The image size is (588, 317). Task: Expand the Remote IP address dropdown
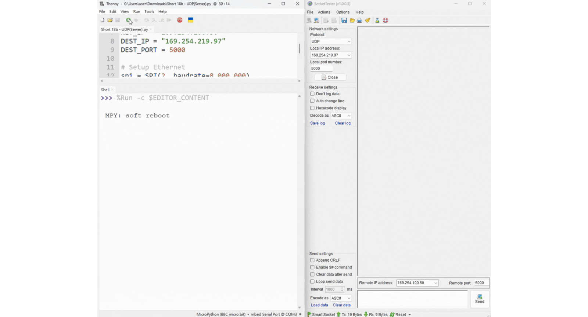pyautogui.click(x=436, y=283)
